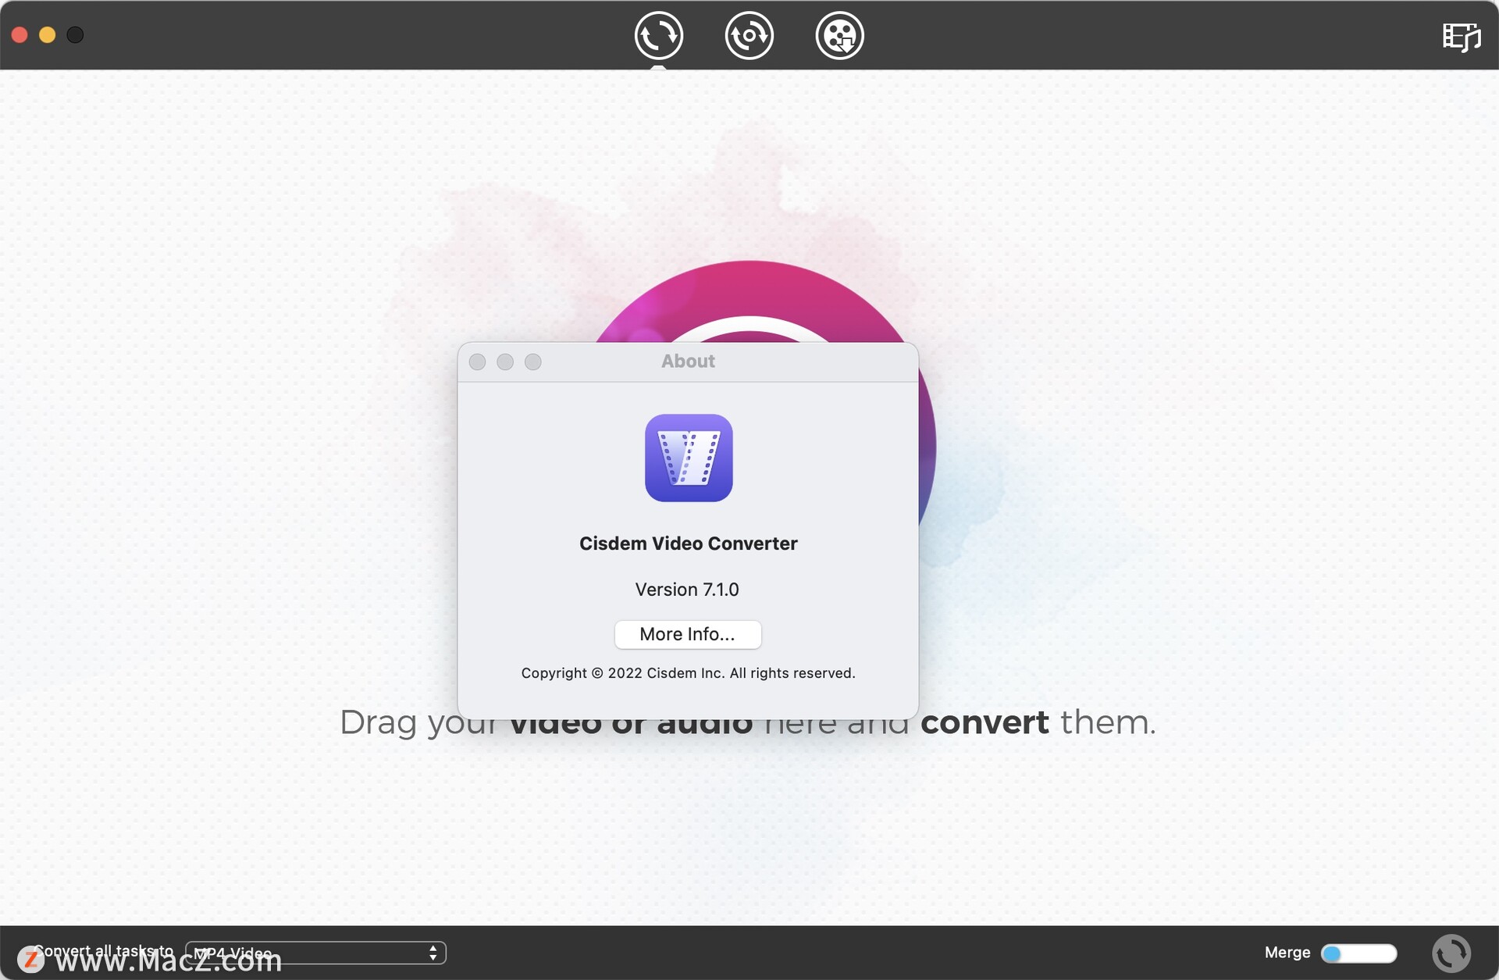1499x980 pixels.
Task: Close the main Cisdem converter window
Action: click(x=20, y=34)
